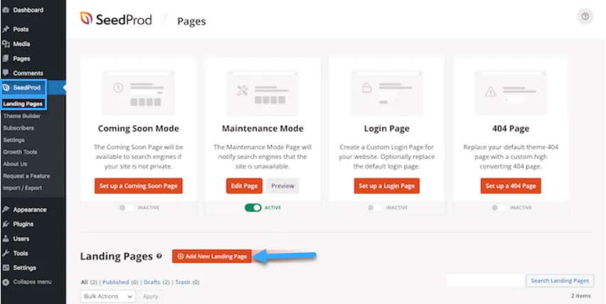The width and height of the screenshot is (606, 304).
Task: Click the Appearance brush icon
Action: click(6, 210)
